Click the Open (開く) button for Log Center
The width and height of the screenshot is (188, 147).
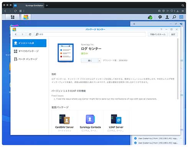tap(90, 61)
